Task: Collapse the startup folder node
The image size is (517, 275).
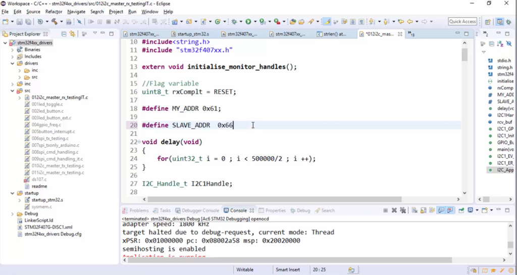Action: (13, 193)
